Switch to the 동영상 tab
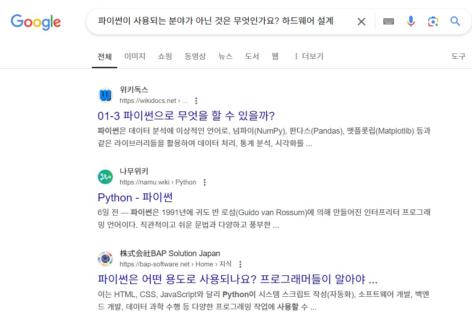 pyautogui.click(x=195, y=56)
